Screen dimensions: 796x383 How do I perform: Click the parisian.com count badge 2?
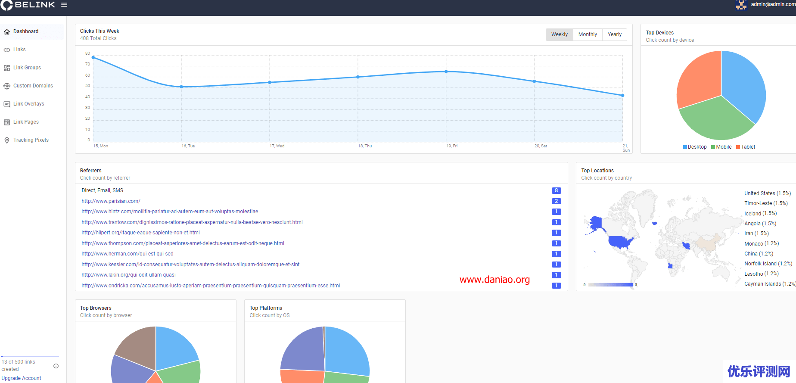[x=556, y=201]
